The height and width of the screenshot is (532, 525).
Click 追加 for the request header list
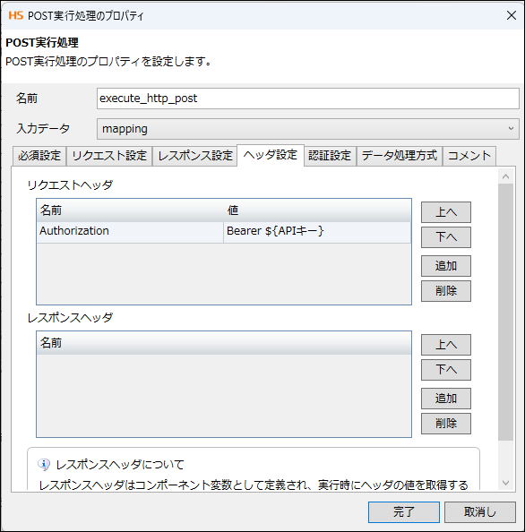click(x=446, y=266)
